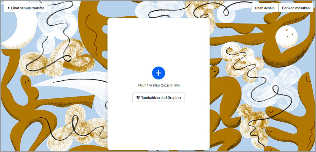Click the Taruh file atau text
The height and width of the screenshot is (152, 316).
pyautogui.click(x=149, y=85)
